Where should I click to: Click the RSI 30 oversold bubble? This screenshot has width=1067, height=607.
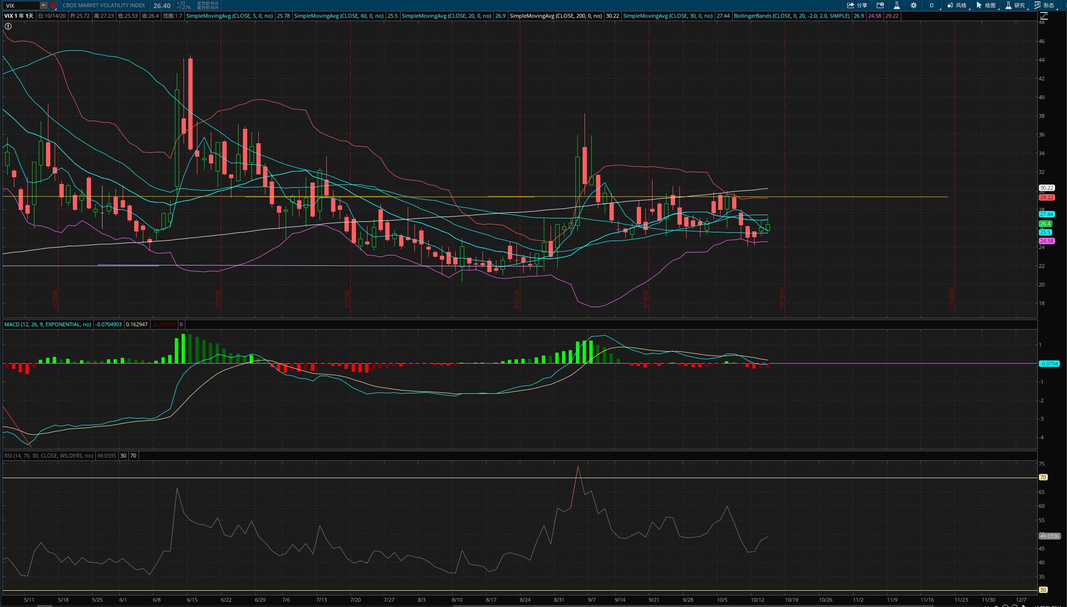[x=1043, y=590]
